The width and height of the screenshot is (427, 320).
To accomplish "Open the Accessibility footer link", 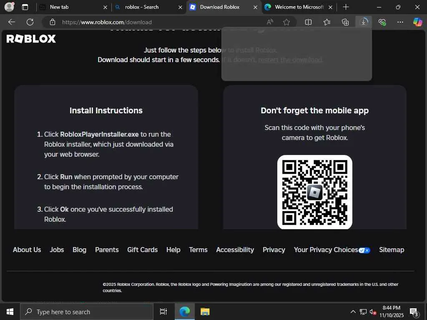I will [x=235, y=250].
